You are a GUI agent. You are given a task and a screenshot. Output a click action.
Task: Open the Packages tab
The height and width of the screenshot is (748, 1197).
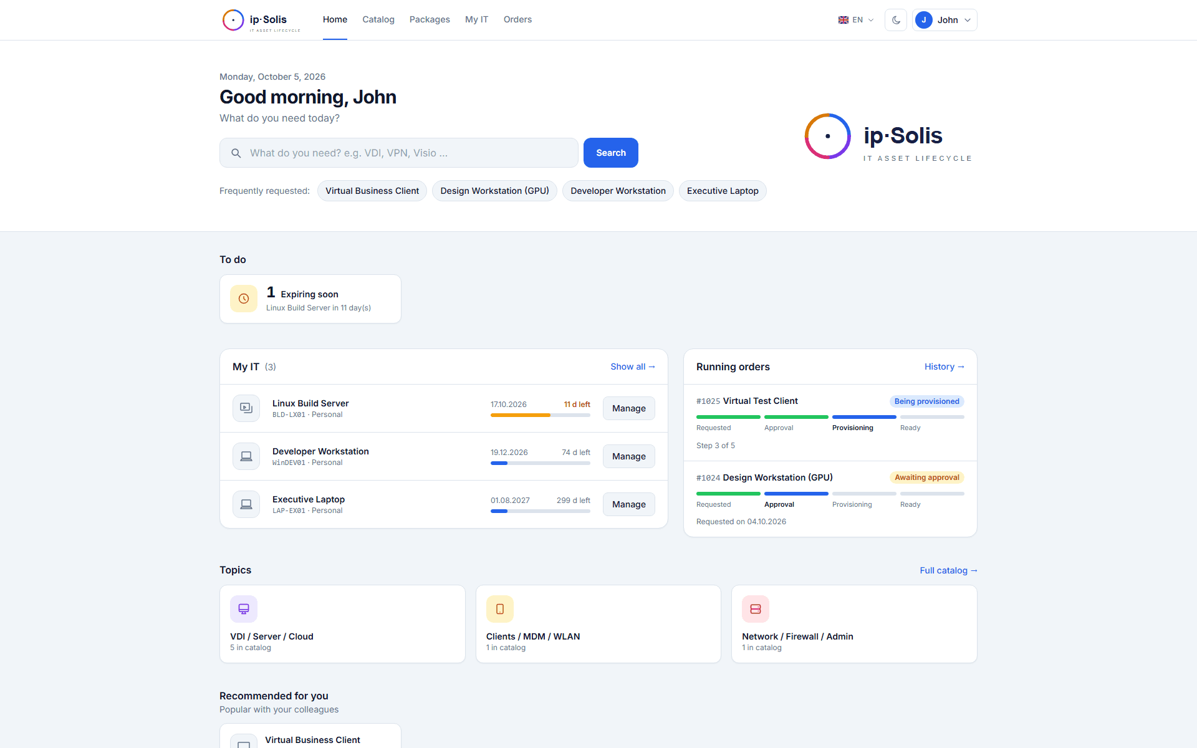tap(430, 20)
